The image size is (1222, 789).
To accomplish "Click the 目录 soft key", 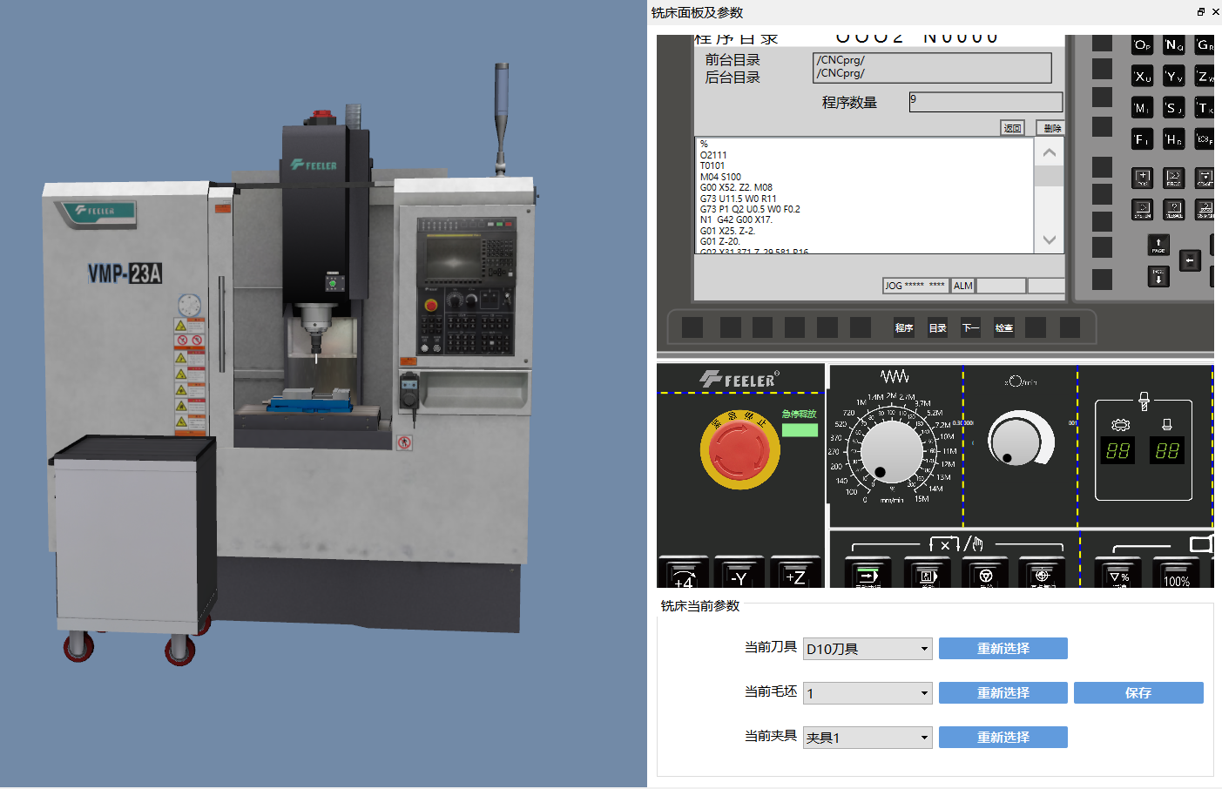I will click(x=937, y=327).
